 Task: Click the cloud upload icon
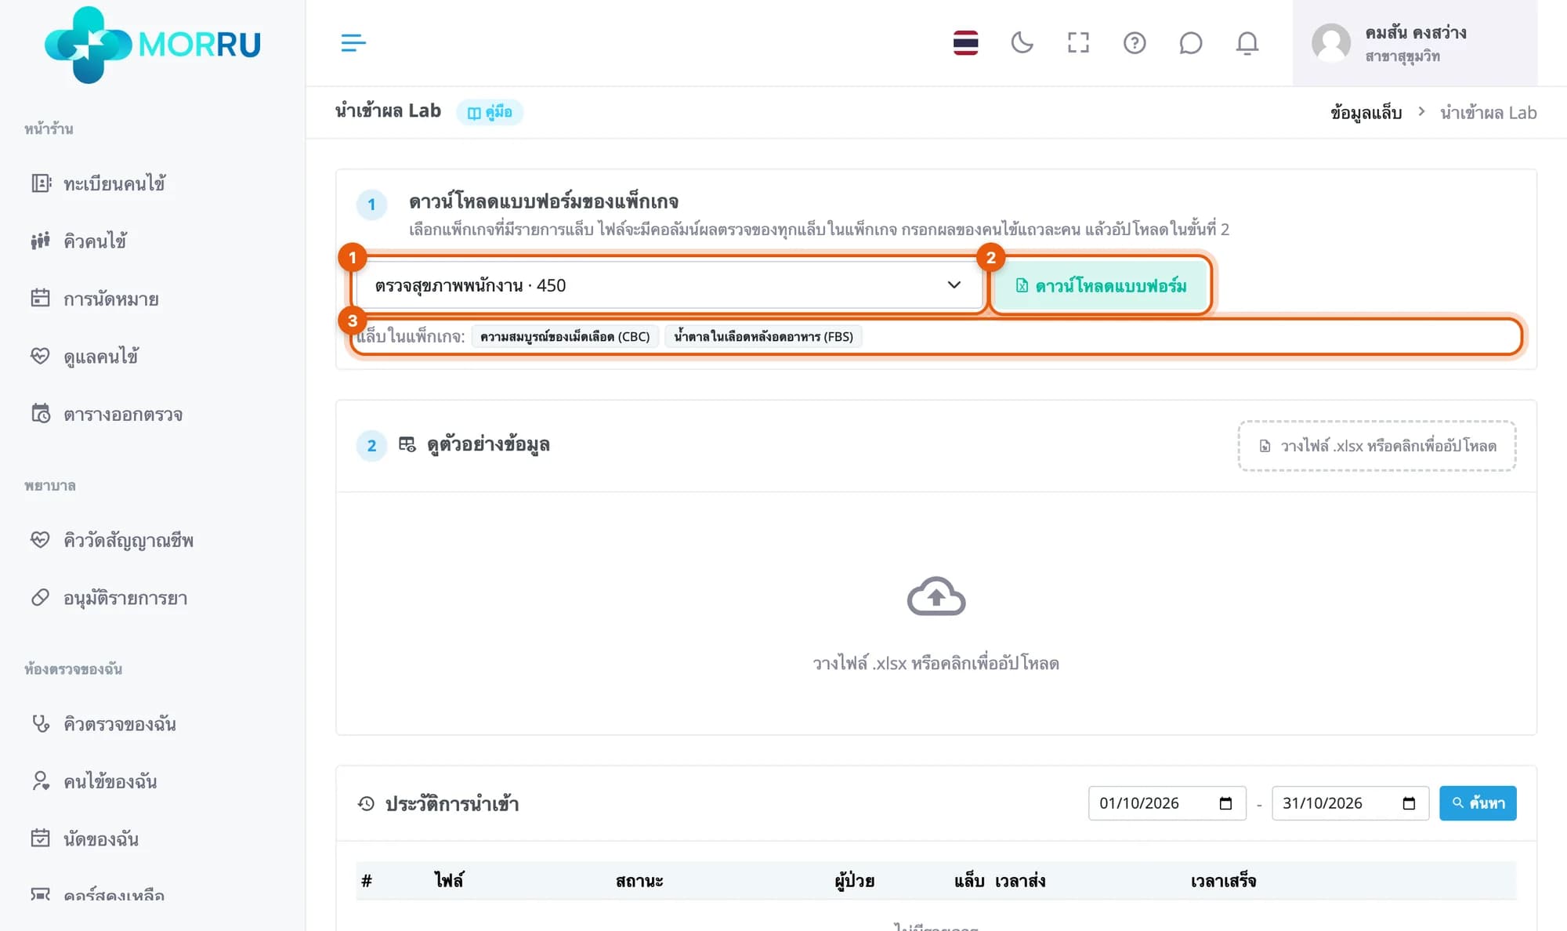click(936, 597)
